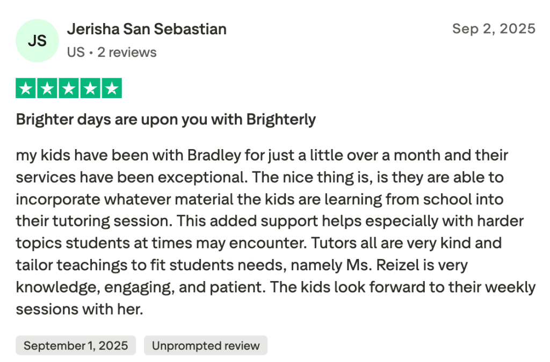Click the JS reviewer avatar circle
Viewport: 550px width, 362px height.
(37, 41)
